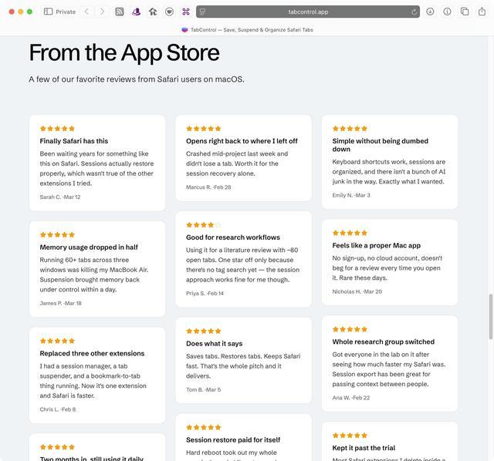Click the "Finally Safari has this" review card
494x461 pixels.
tap(97, 163)
